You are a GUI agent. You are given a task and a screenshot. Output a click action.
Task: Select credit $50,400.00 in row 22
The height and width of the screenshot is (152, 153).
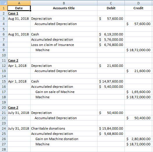(138, 118)
